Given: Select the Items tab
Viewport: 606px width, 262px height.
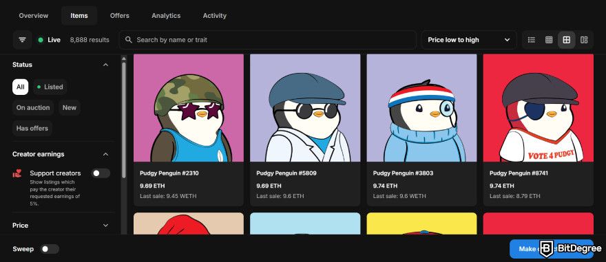Looking at the screenshot, I should point(79,16).
